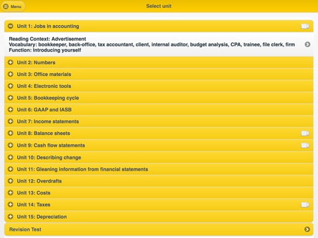Click Unit 11: Gleaning information title
This screenshot has height=238, width=318.
[82, 169]
